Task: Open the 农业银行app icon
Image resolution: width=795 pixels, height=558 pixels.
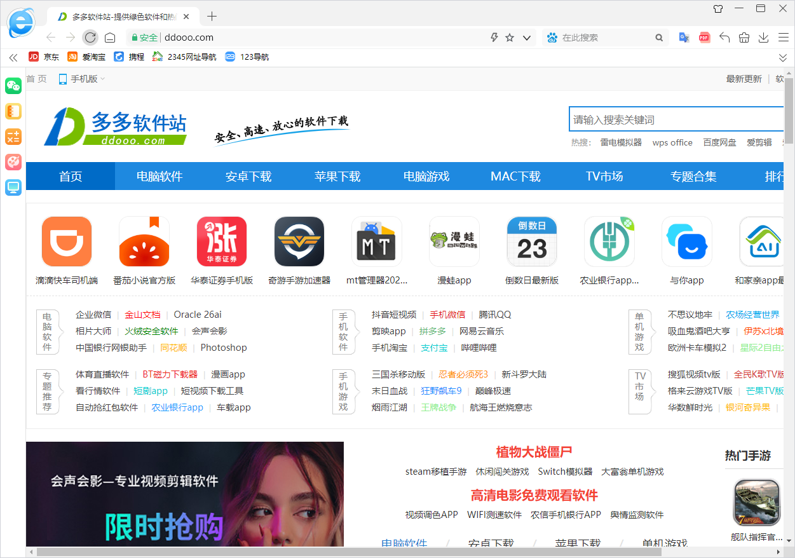Action: point(609,242)
